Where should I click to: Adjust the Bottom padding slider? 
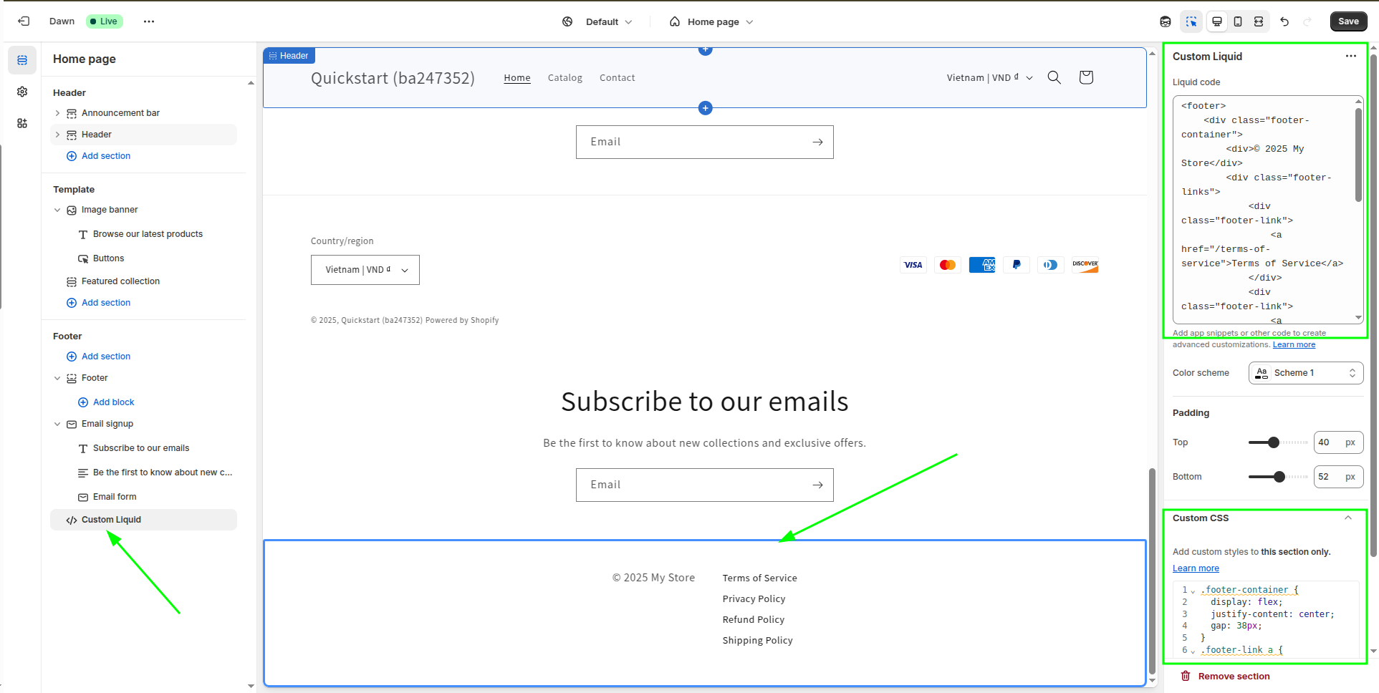[1278, 477]
